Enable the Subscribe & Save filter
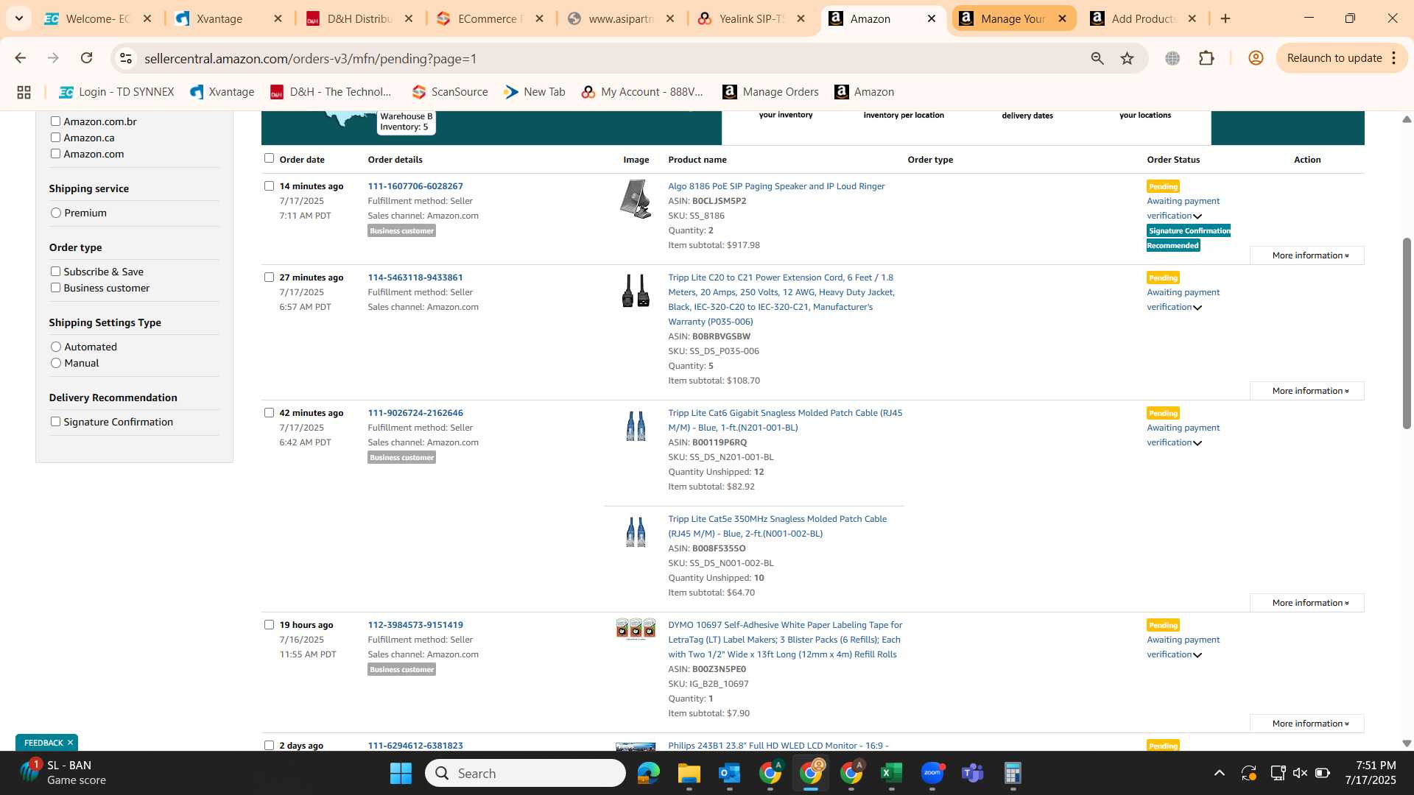The width and height of the screenshot is (1414, 795). coord(55,272)
